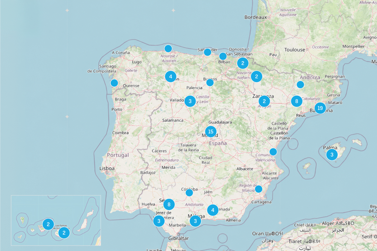Screen dimensions: 377x251
Task: Select the marker at Santander
Action: coord(207,52)
